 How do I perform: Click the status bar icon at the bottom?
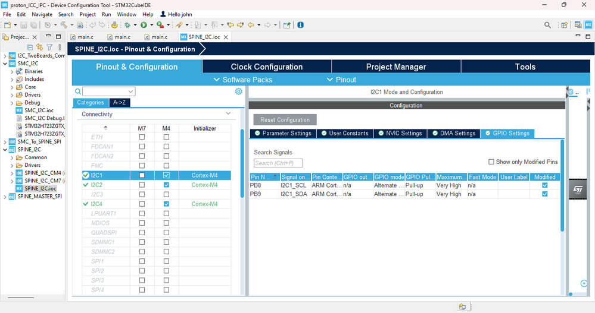pos(462,307)
